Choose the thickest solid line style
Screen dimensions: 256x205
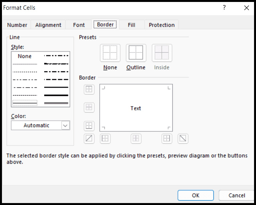[x=56, y=95]
